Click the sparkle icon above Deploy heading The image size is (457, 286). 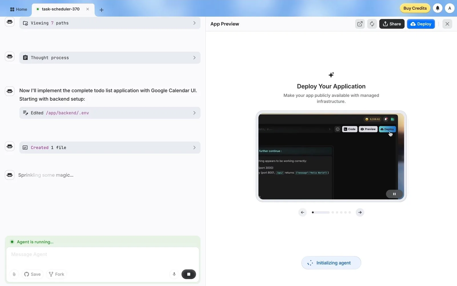click(331, 75)
